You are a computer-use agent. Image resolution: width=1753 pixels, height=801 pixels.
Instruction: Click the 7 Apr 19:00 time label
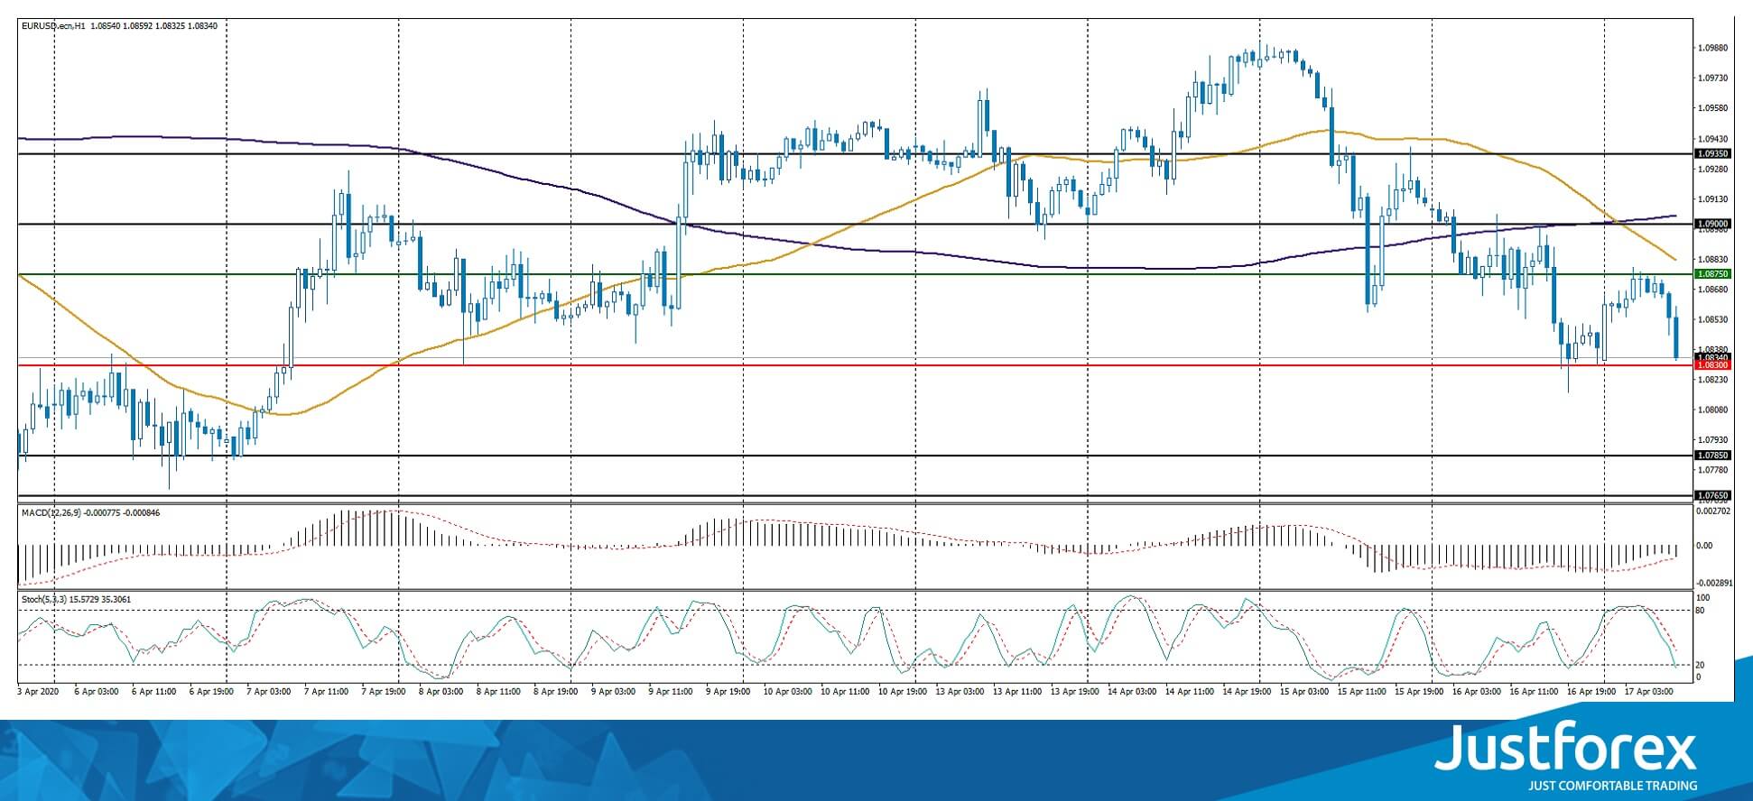[384, 692]
